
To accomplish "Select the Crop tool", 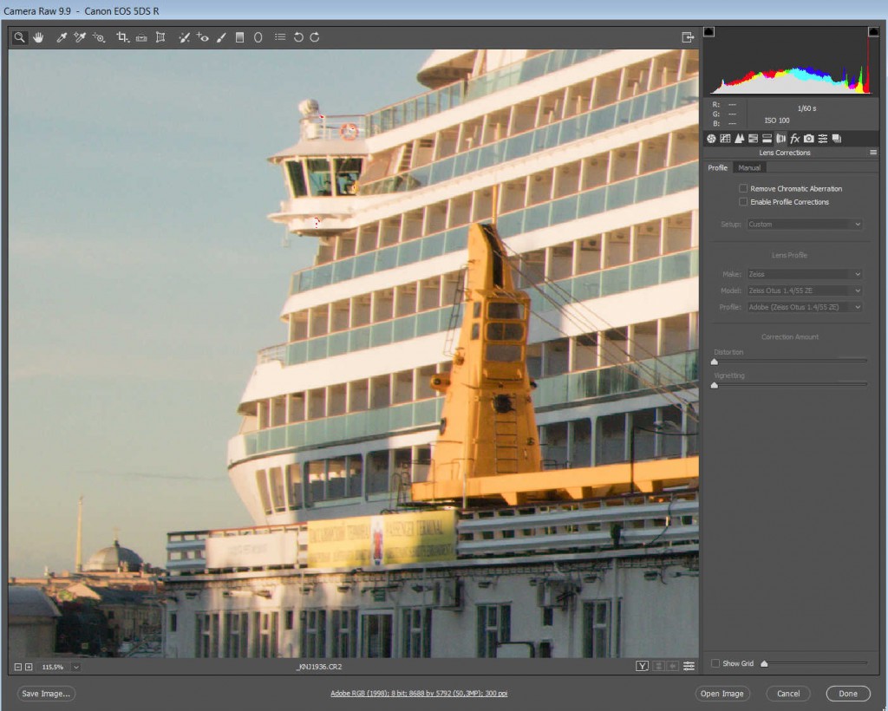I will [122, 37].
